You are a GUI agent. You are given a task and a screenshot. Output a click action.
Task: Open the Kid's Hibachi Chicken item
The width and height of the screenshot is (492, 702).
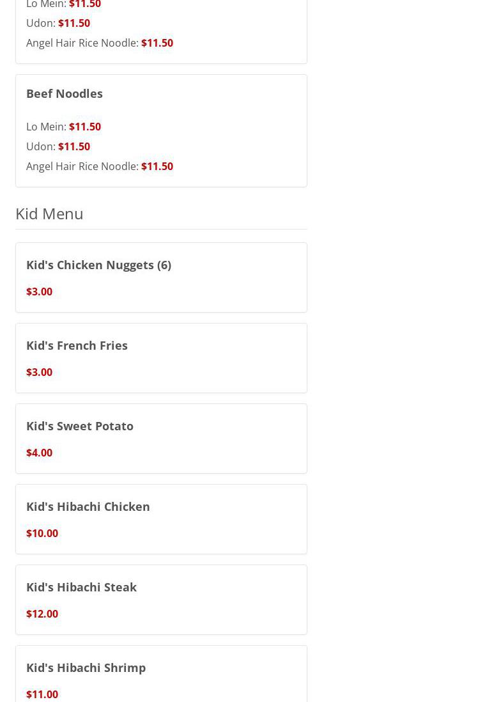pyautogui.click(x=88, y=506)
